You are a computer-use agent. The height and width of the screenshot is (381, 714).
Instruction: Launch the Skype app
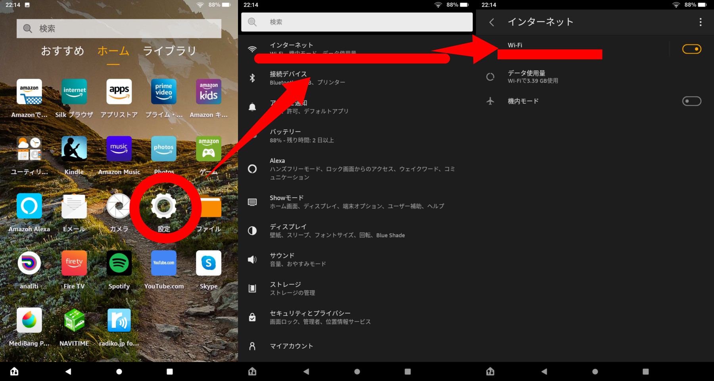(x=208, y=264)
